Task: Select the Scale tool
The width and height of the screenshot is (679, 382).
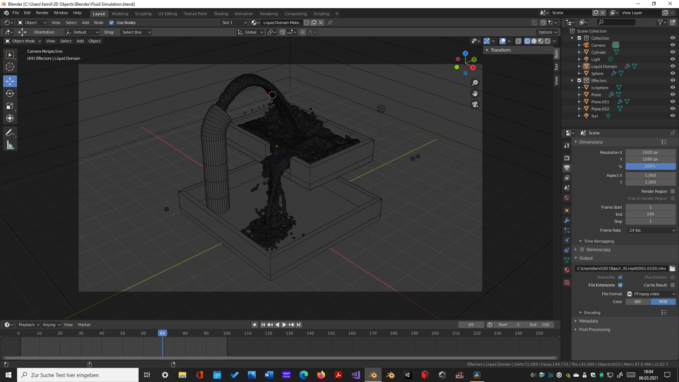Action: point(10,106)
